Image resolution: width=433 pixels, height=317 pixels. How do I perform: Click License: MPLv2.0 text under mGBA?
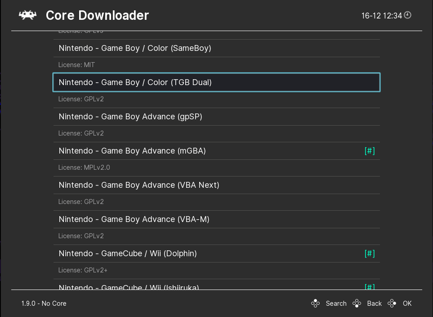click(x=84, y=168)
